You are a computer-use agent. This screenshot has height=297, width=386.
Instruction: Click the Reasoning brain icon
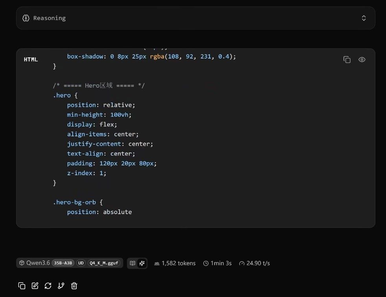[26, 18]
